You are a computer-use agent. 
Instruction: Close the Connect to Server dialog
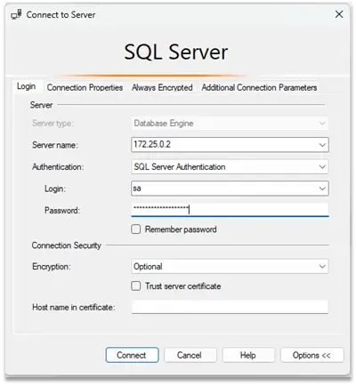tap(339, 14)
